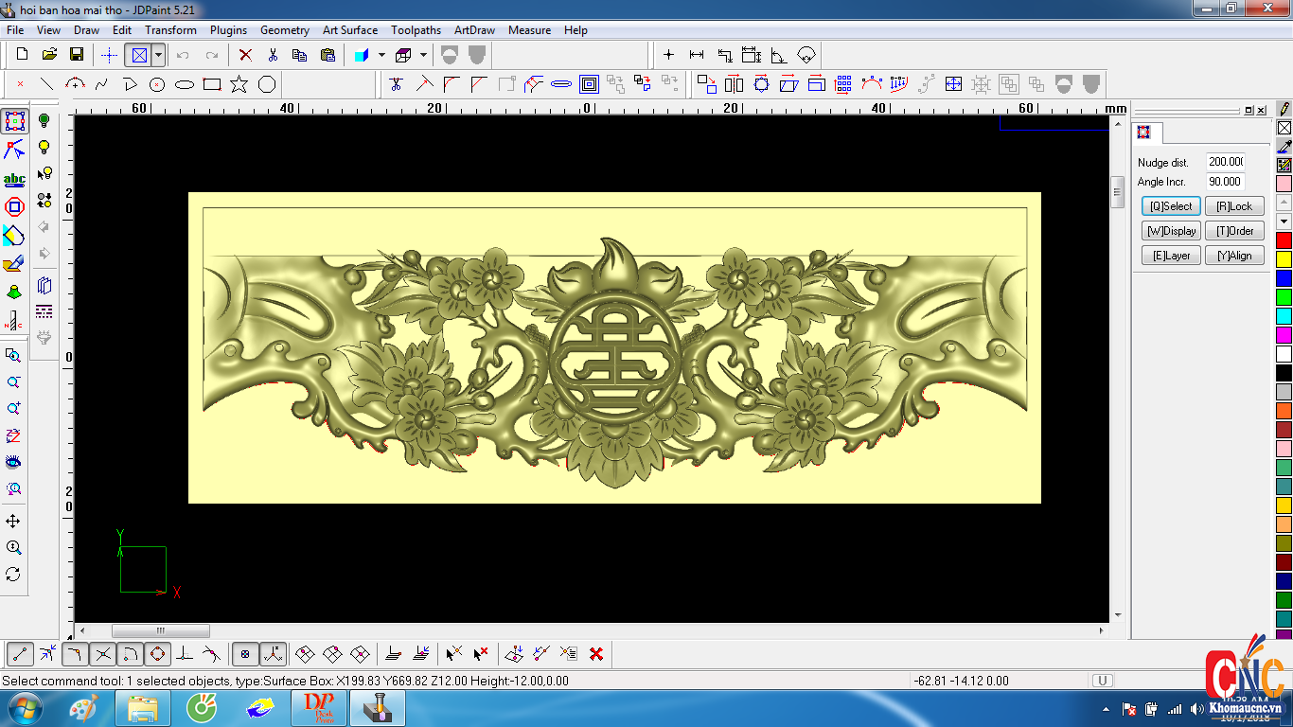Pick the yellow color swatch
The height and width of the screenshot is (727, 1293).
coord(1284,259)
